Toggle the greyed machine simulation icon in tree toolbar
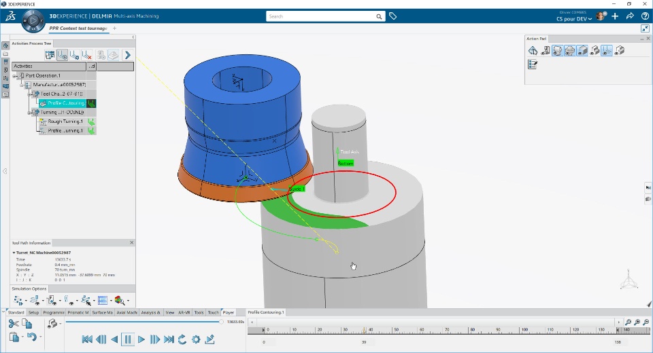 click(x=101, y=55)
